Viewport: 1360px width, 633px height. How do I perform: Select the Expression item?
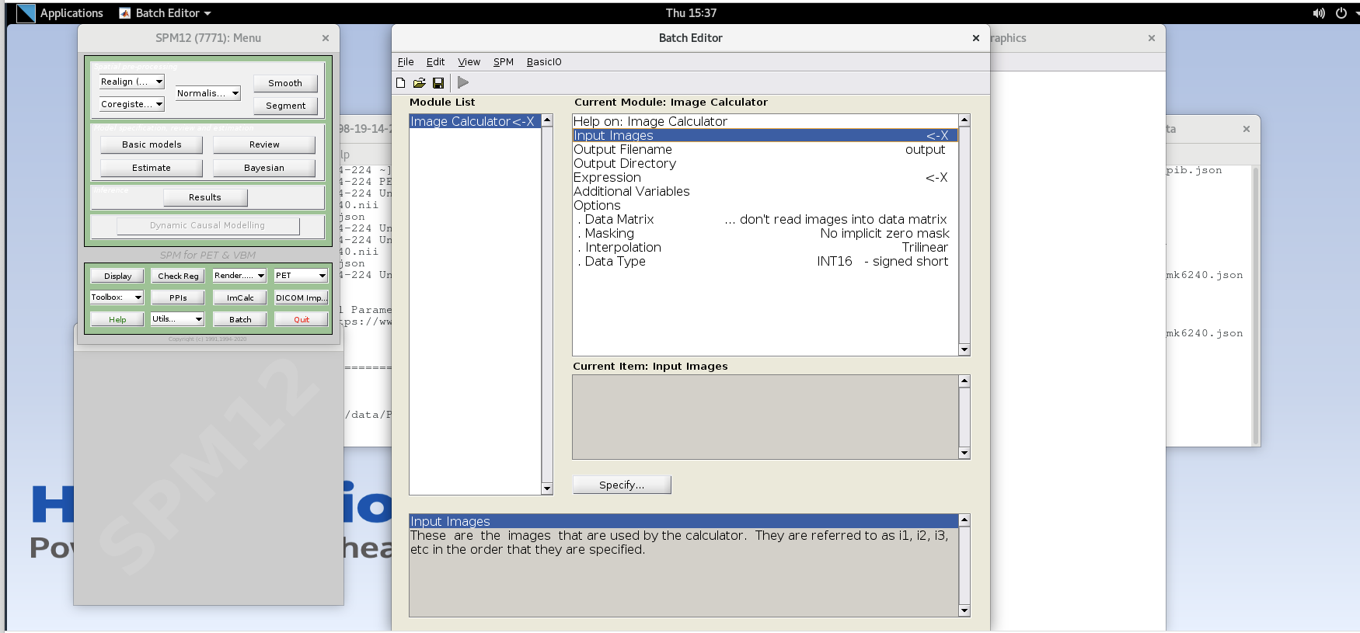[x=765, y=178]
